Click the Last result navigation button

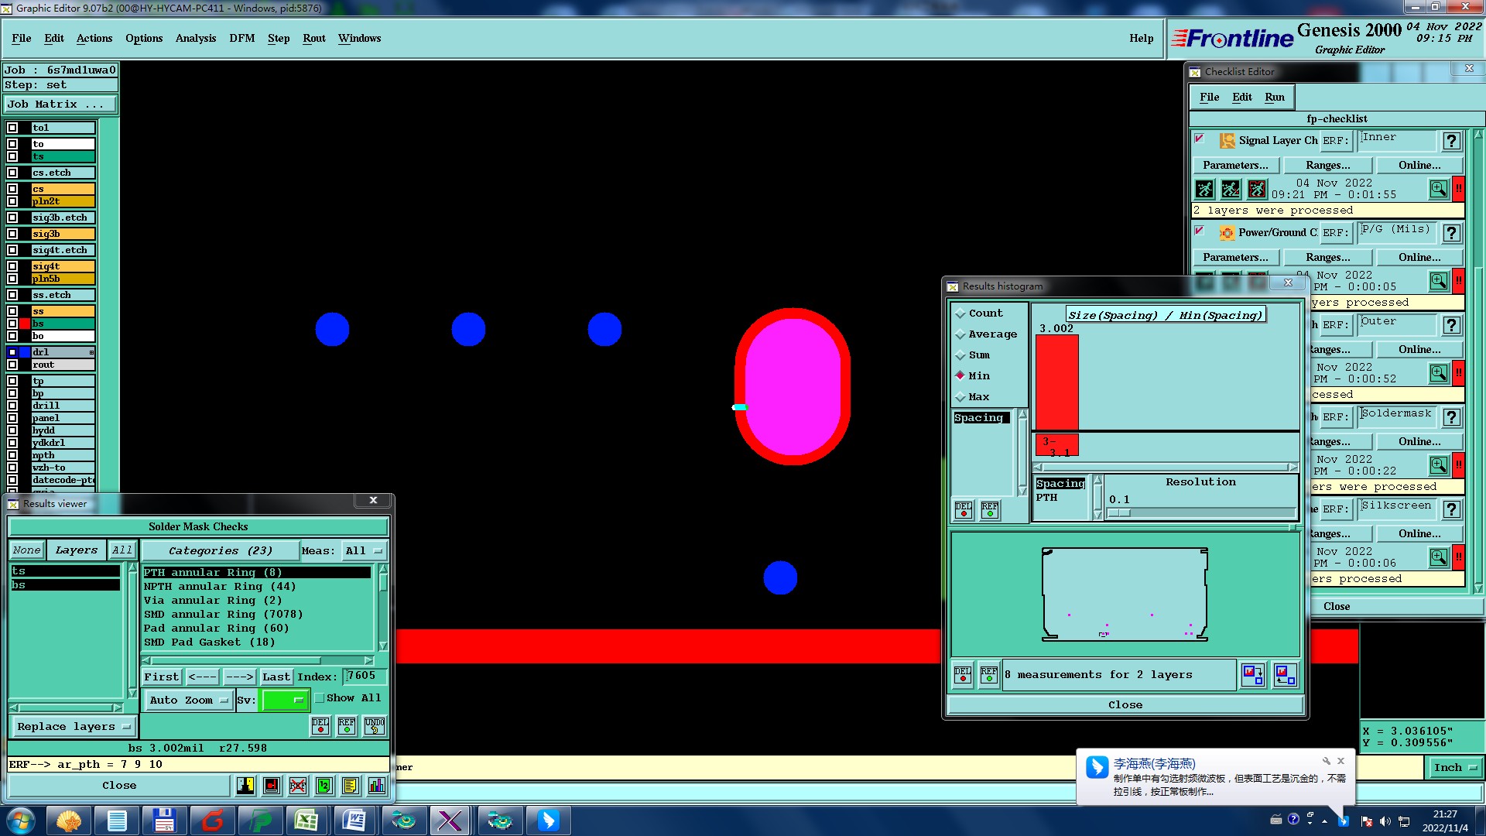(x=276, y=677)
